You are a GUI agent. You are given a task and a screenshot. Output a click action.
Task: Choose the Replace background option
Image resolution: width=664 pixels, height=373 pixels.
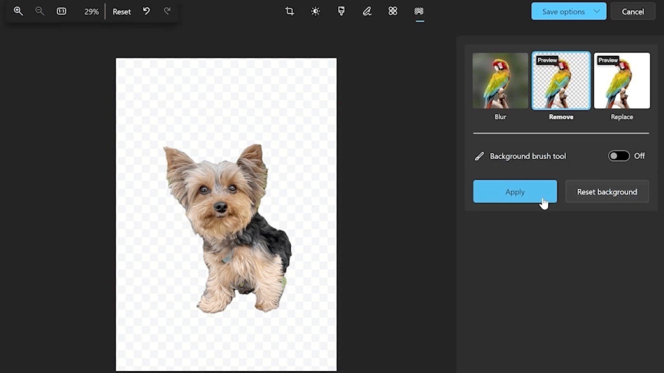point(622,81)
